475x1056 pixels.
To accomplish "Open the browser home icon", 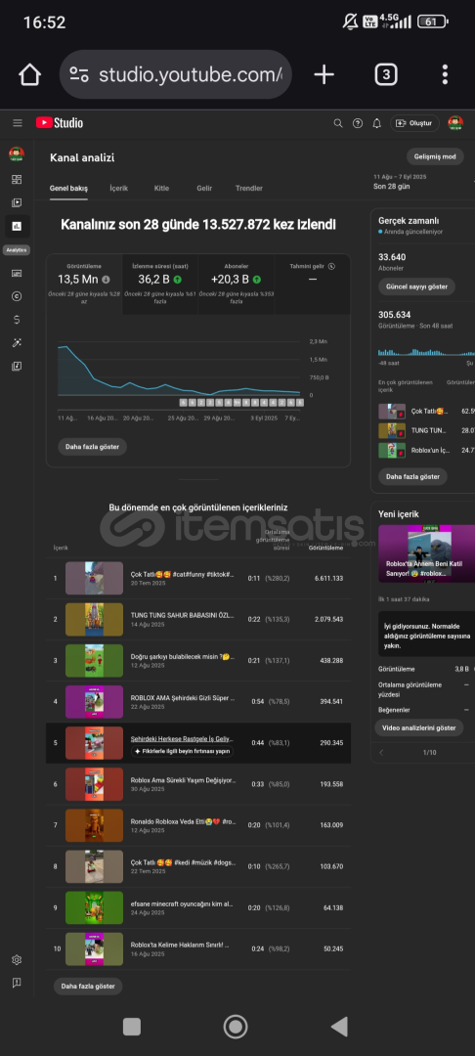I will tap(29, 74).
